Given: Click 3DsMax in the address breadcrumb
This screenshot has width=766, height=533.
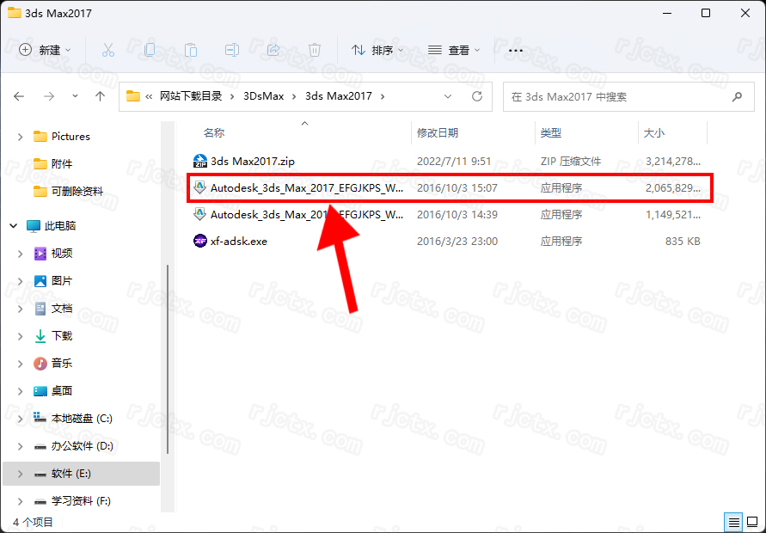Looking at the screenshot, I should click(261, 96).
